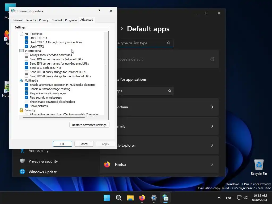The image size is (272, 204).
Task: Click the Windows Update sync icon
Action: 22,172
